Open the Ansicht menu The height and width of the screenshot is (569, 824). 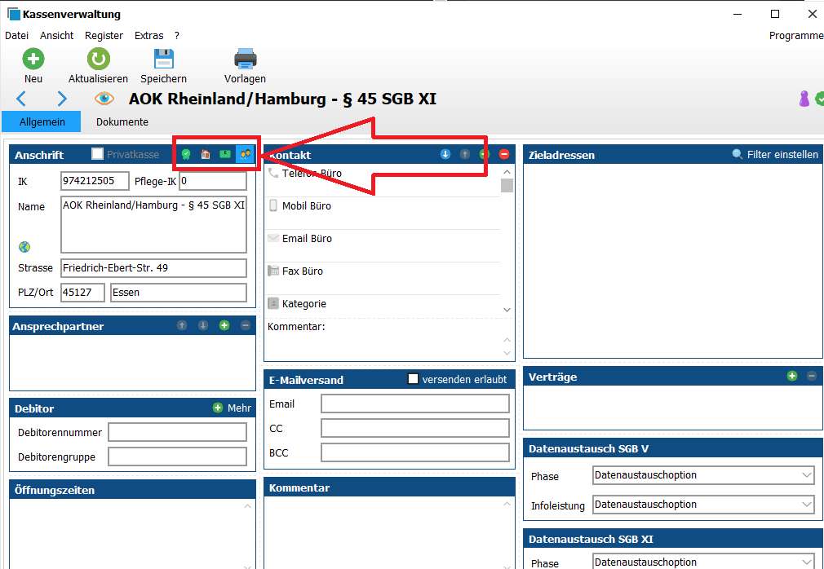pyautogui.click(x=57, y=36)
